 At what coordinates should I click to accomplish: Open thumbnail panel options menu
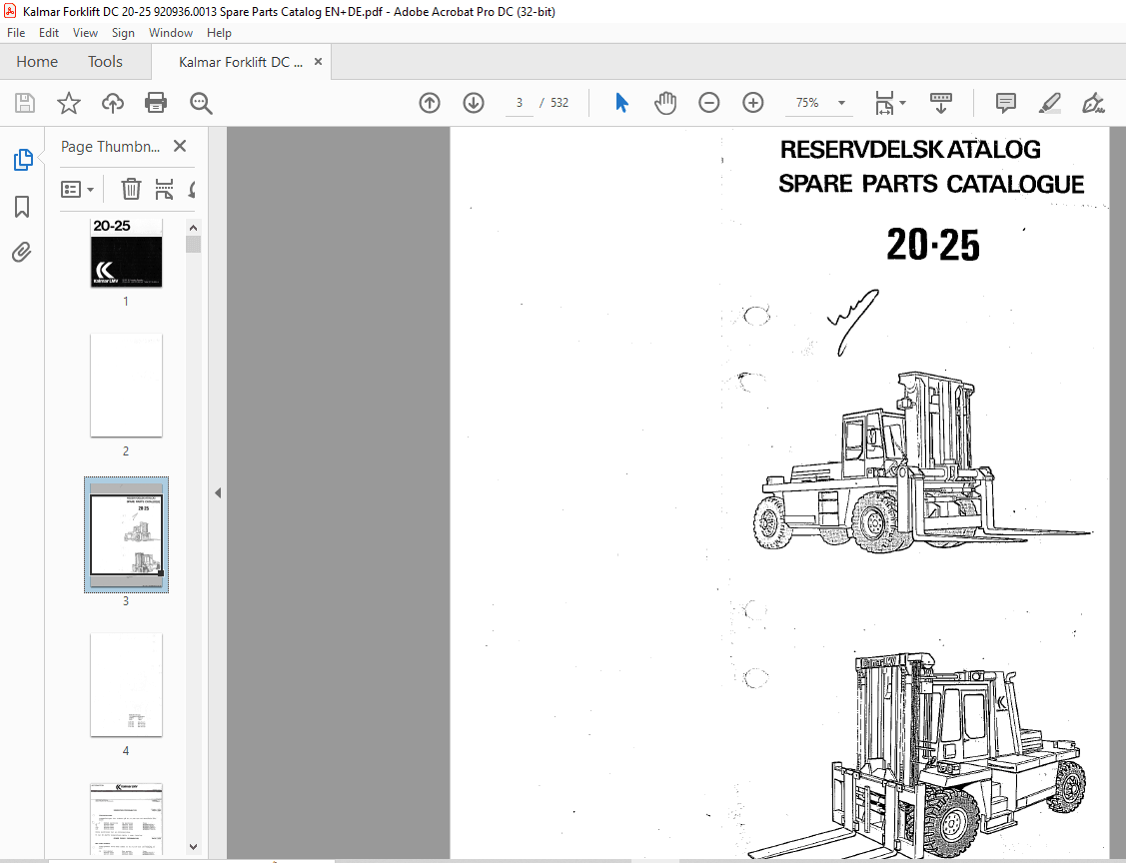77,189
